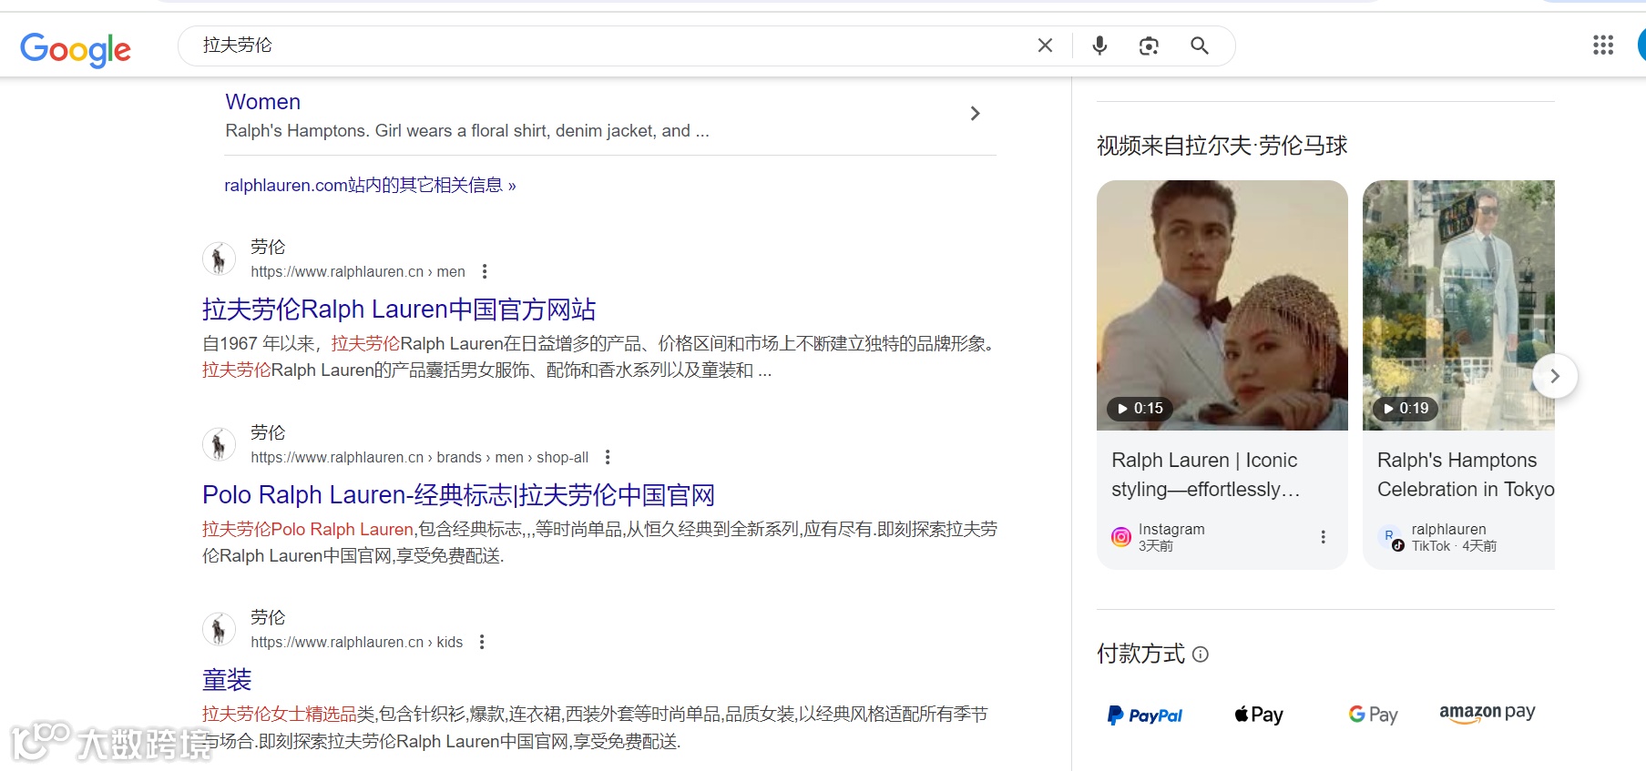
Task: Click URL ending in brands › men › shop-all
Action: 420,457
